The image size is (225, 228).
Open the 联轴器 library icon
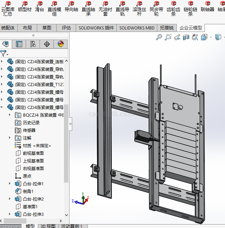pos(207,8)
